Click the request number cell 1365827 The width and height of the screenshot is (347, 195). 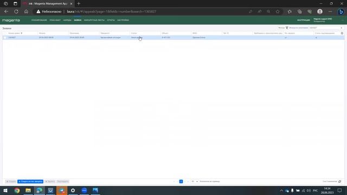[x=12, y=37]
